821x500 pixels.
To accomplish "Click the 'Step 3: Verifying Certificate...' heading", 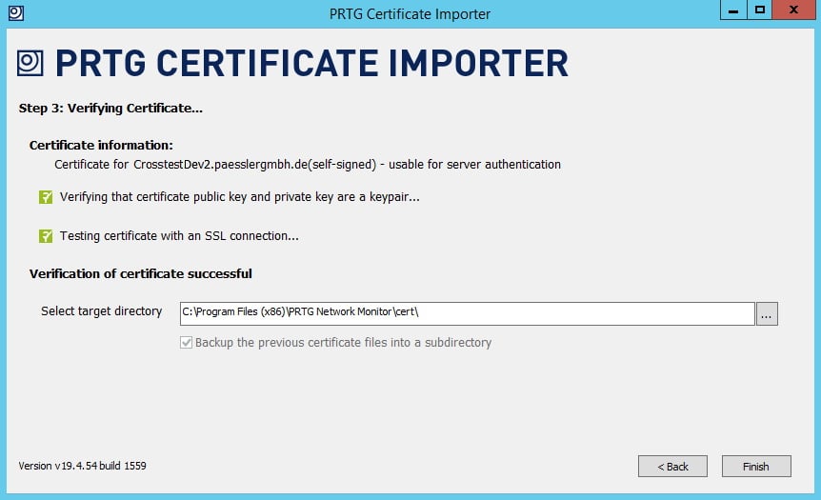I will (110, 109).
